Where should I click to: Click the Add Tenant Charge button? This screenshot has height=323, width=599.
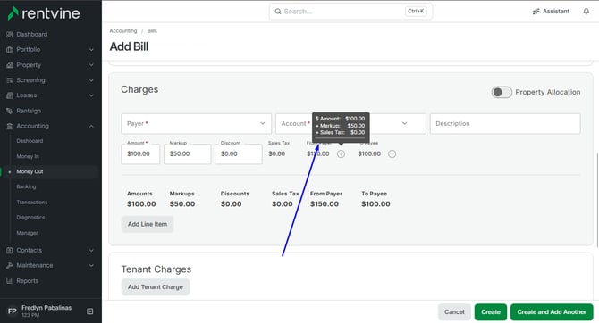click(156, 287)
